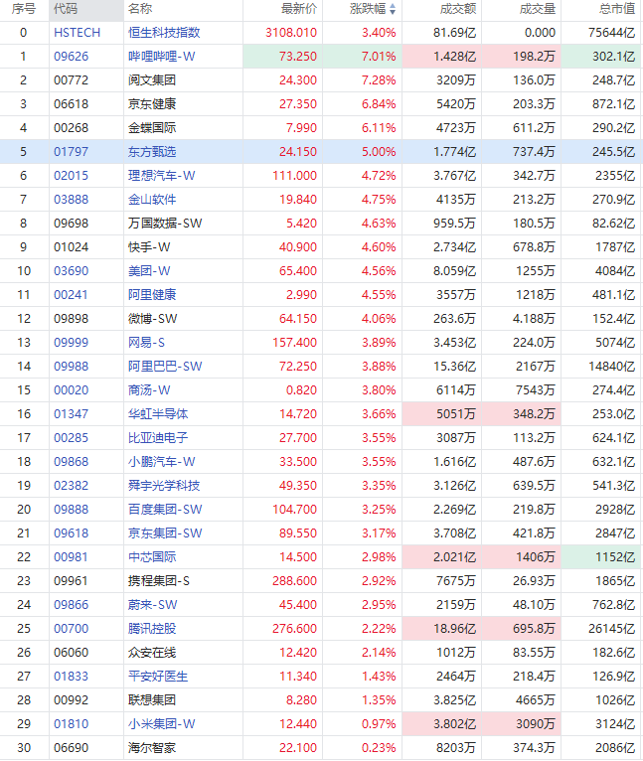643x761 pixels.
Task: Click the 代码 column header
Action: [66, 9]
